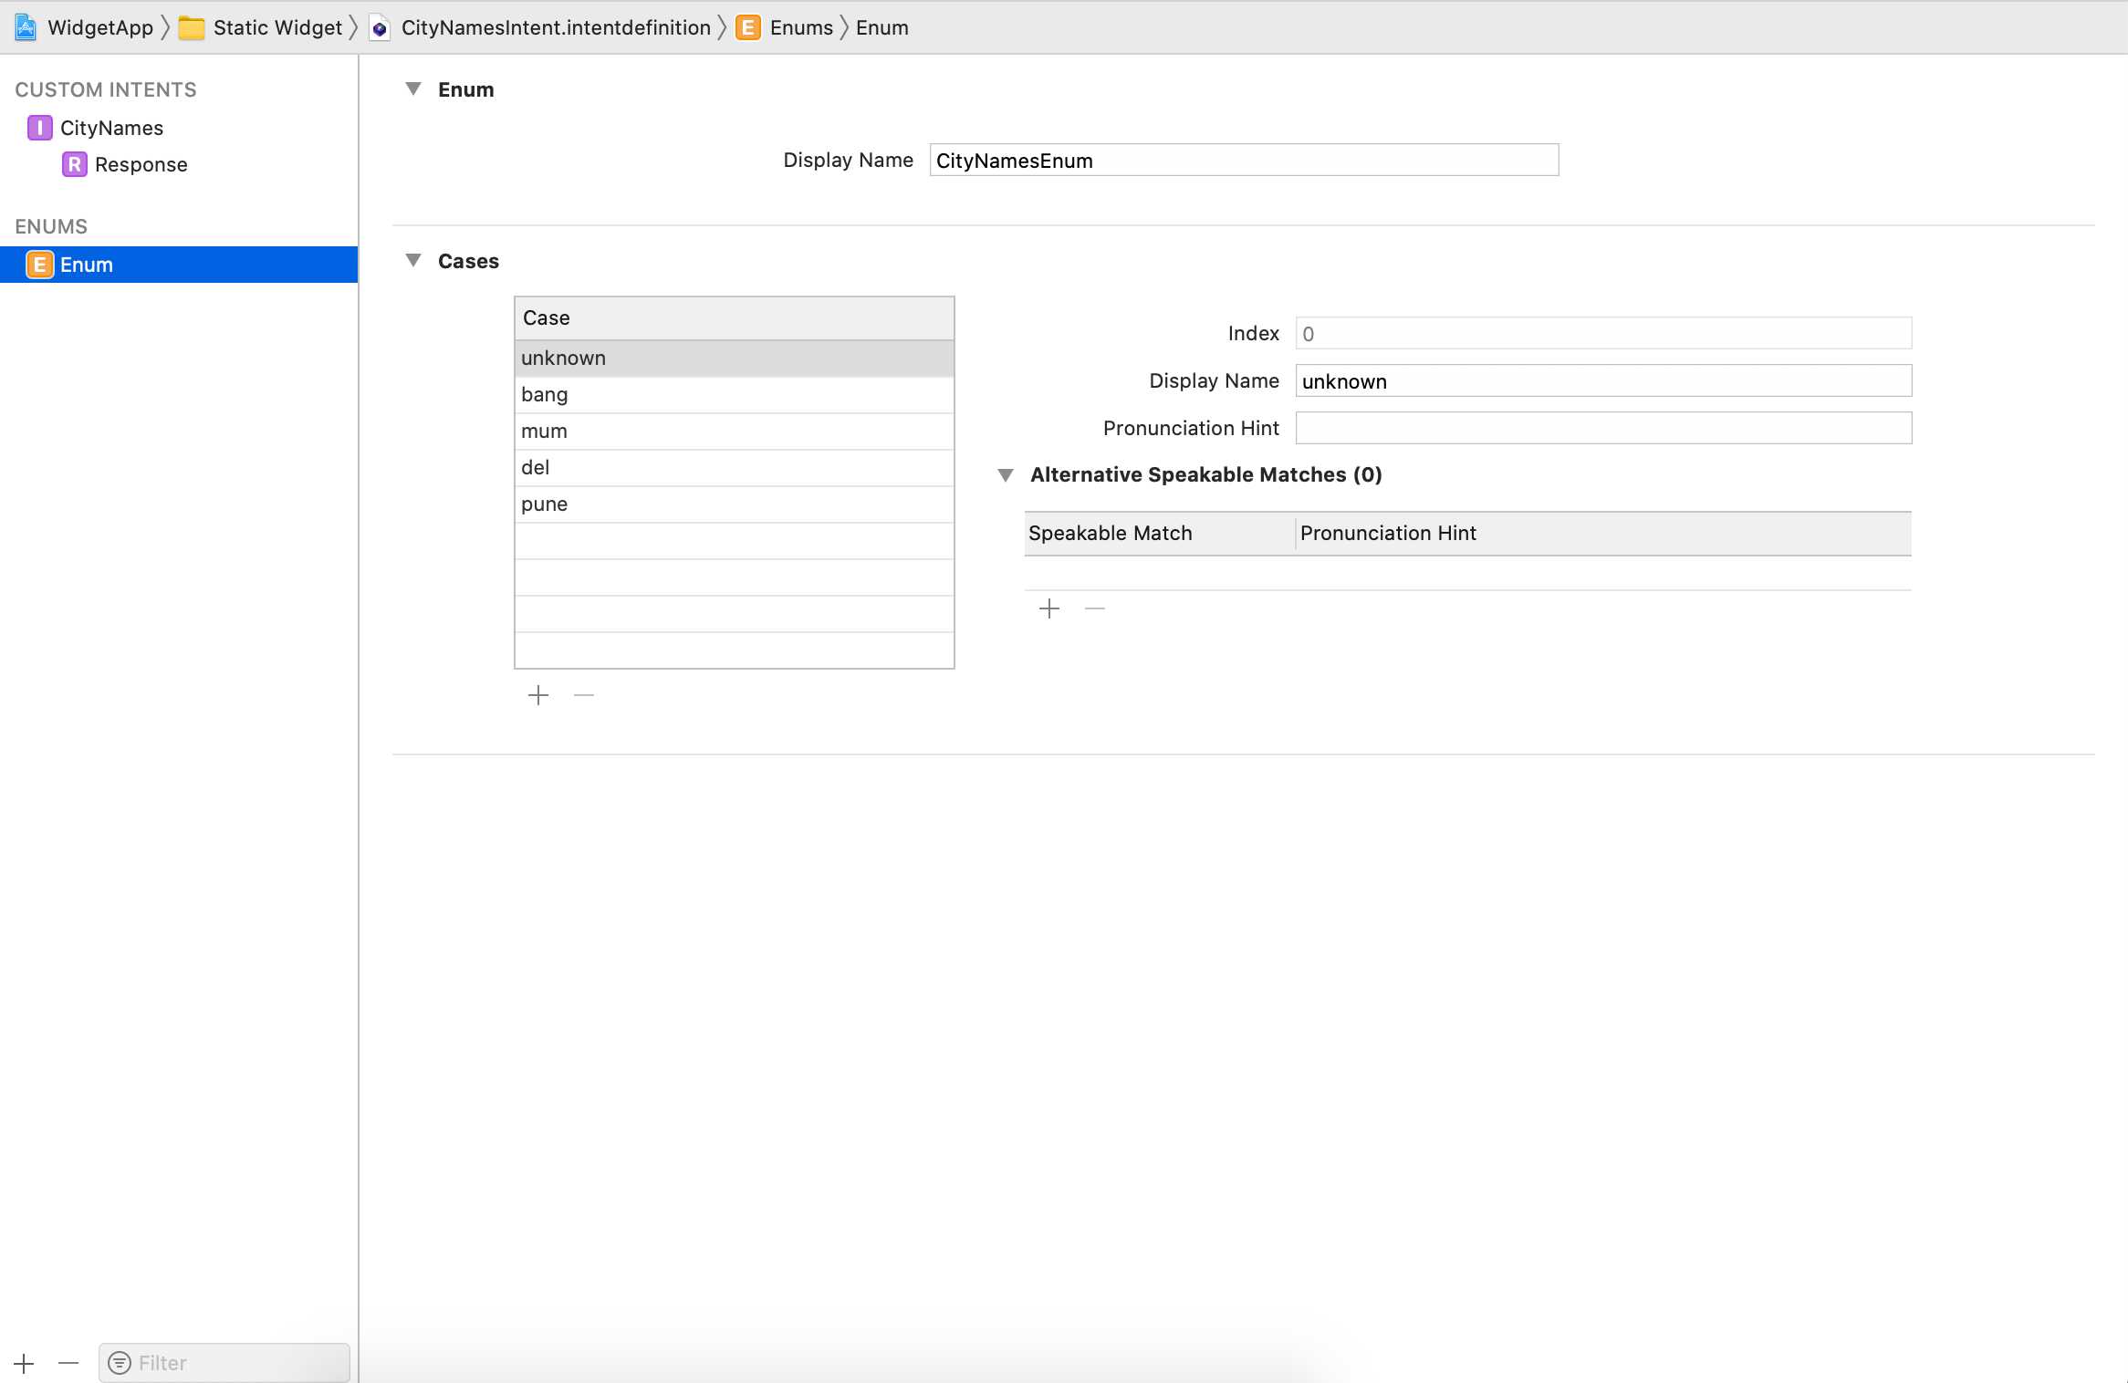Select the pune case row
The height and width of the screenshot is (1383, 2128).
click(735, 504)
